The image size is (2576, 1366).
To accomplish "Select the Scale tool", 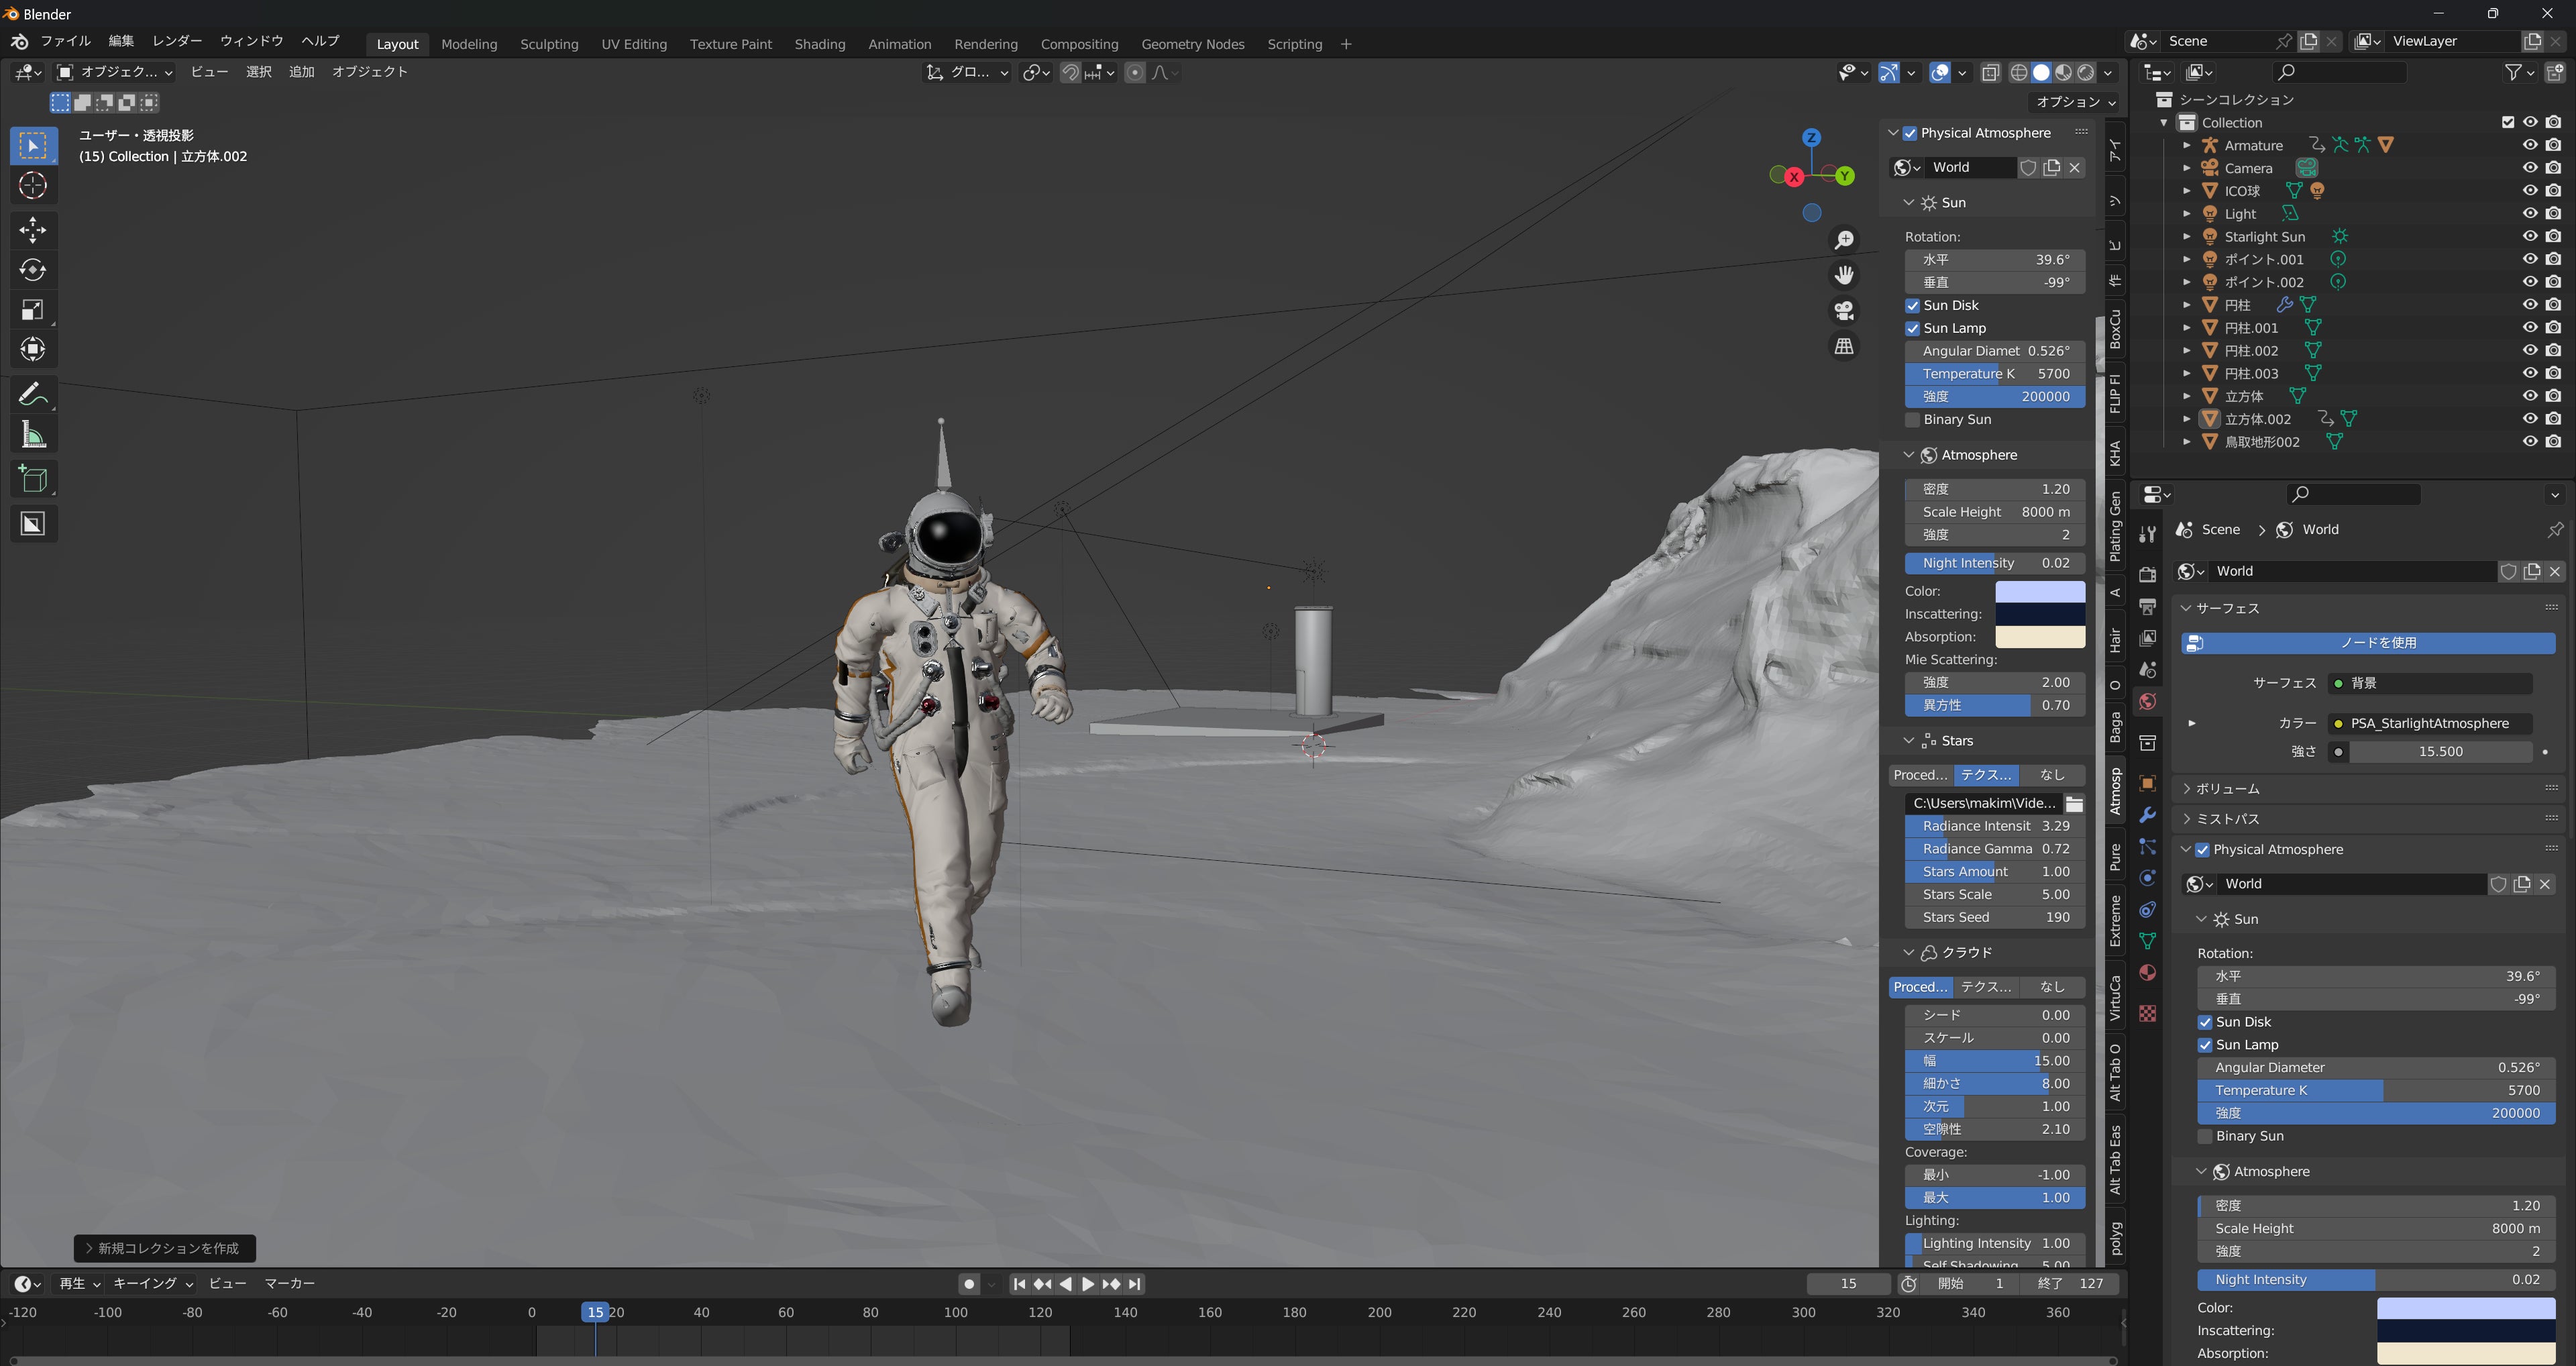I will point(33,310).
